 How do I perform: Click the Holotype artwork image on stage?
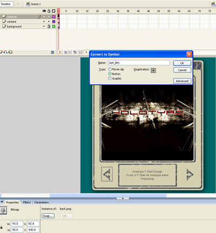[x=147, y=123]
